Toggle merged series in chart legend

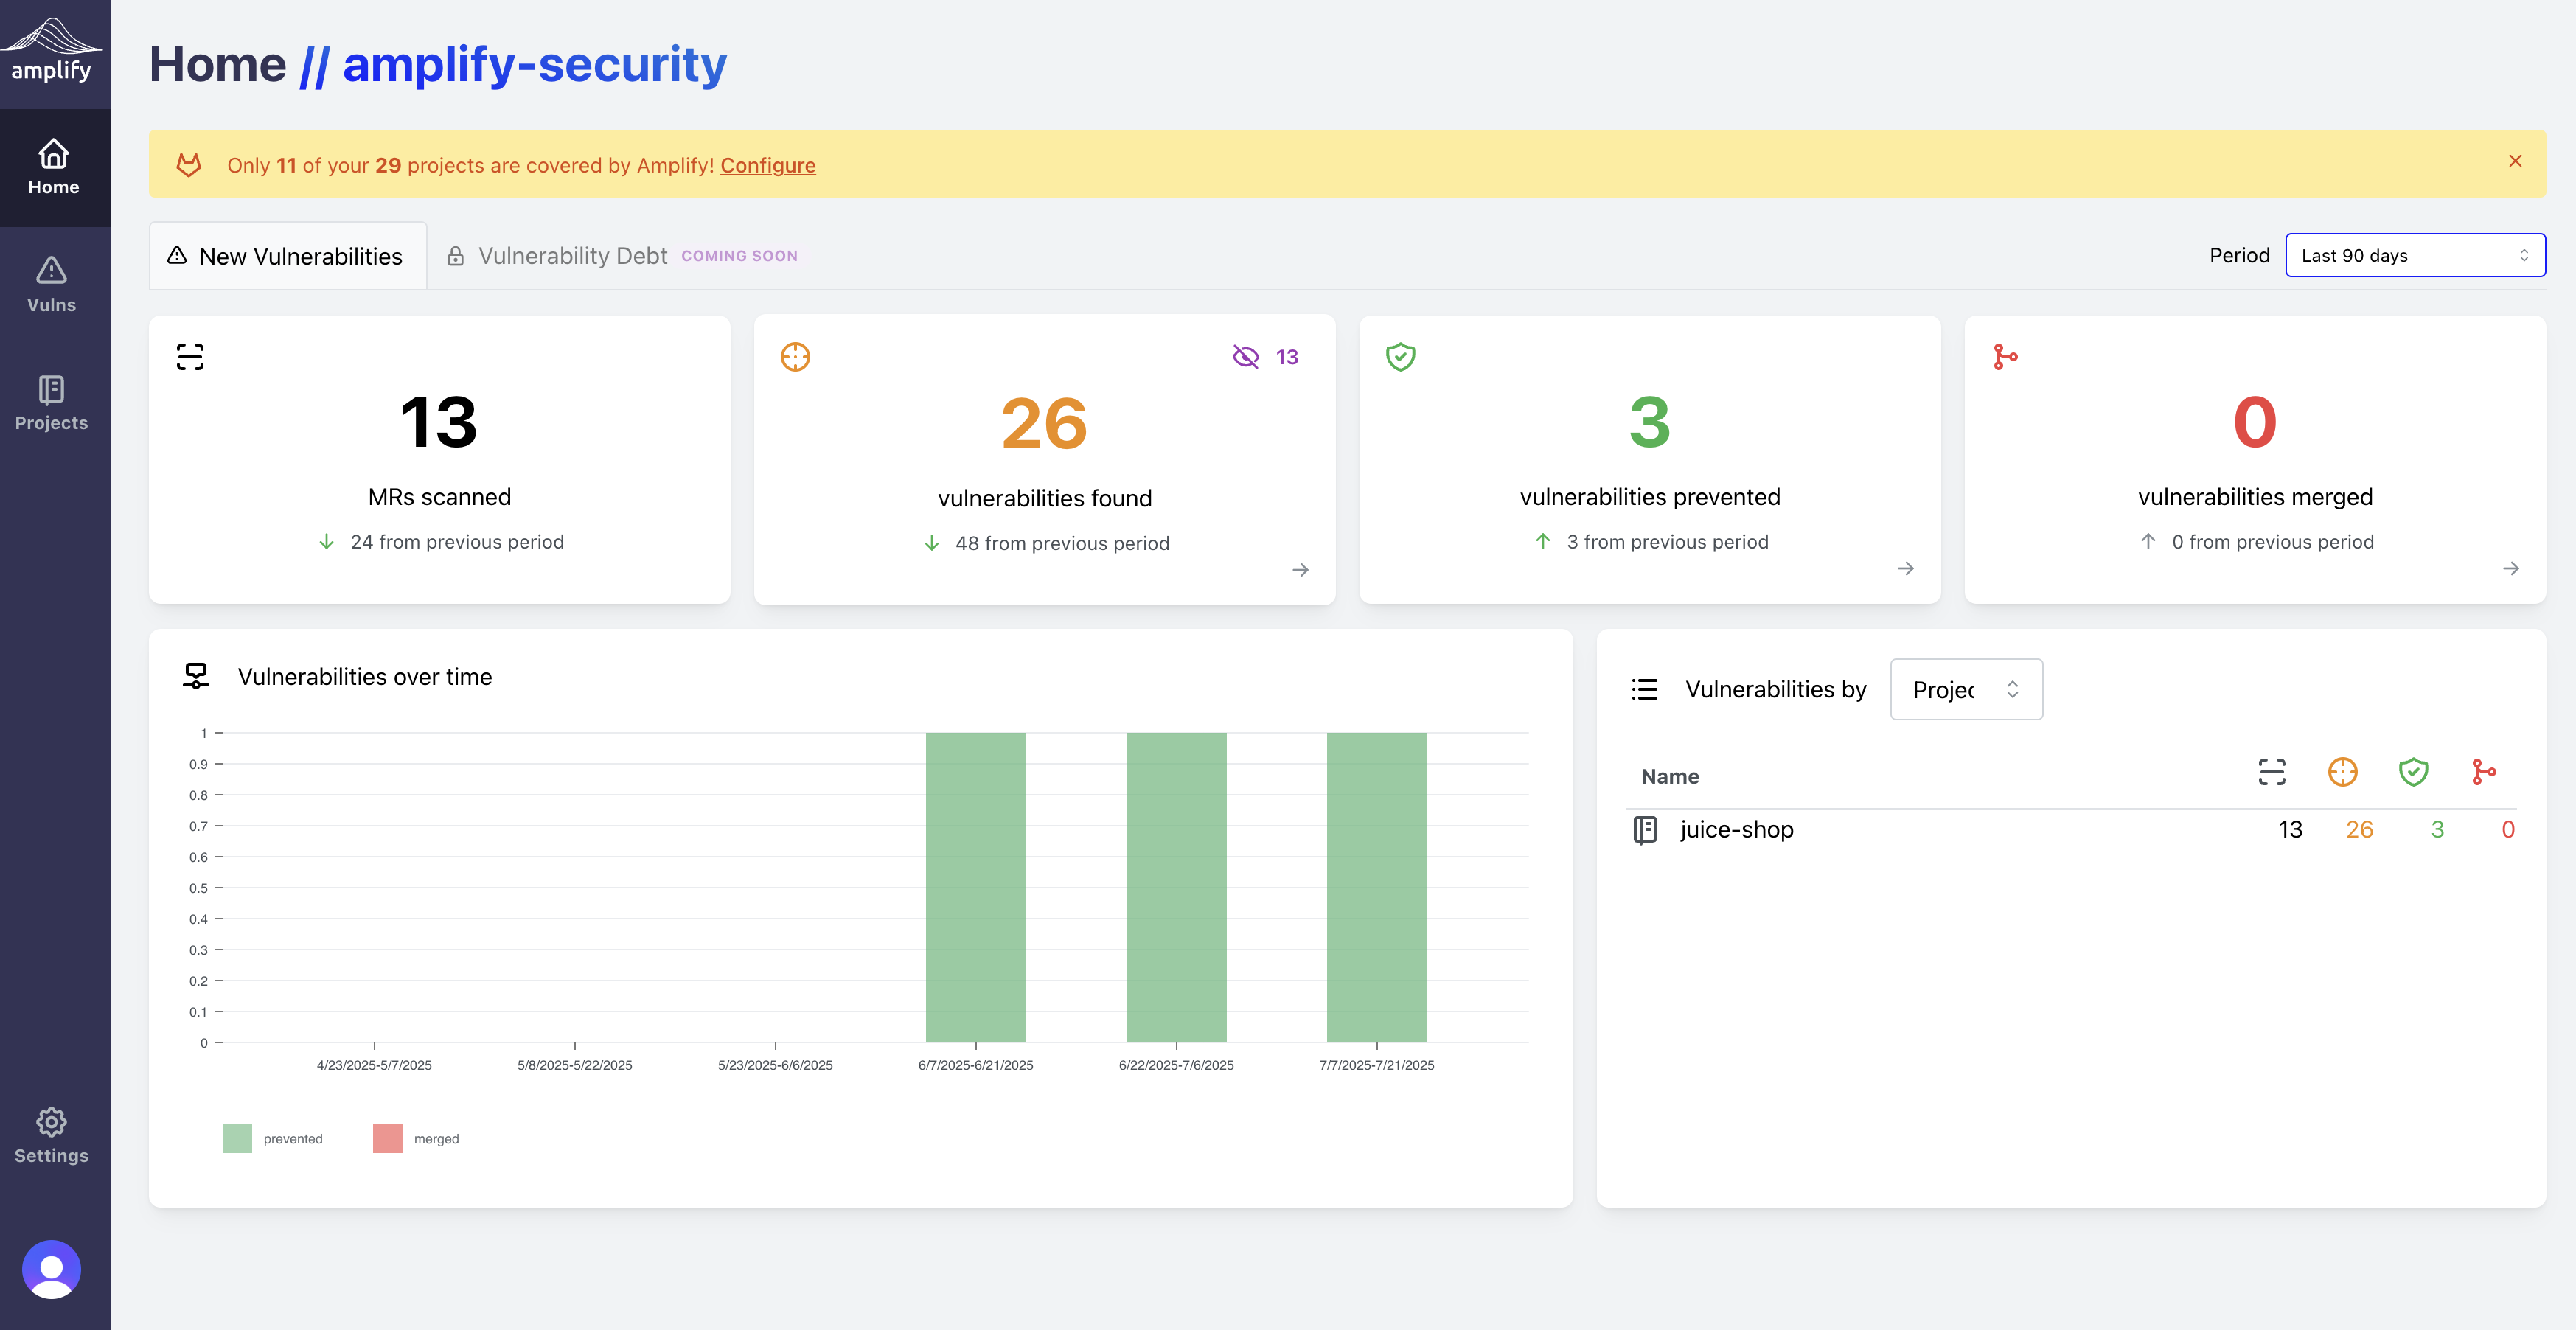pyautogui.click(x=416, y=1138)
